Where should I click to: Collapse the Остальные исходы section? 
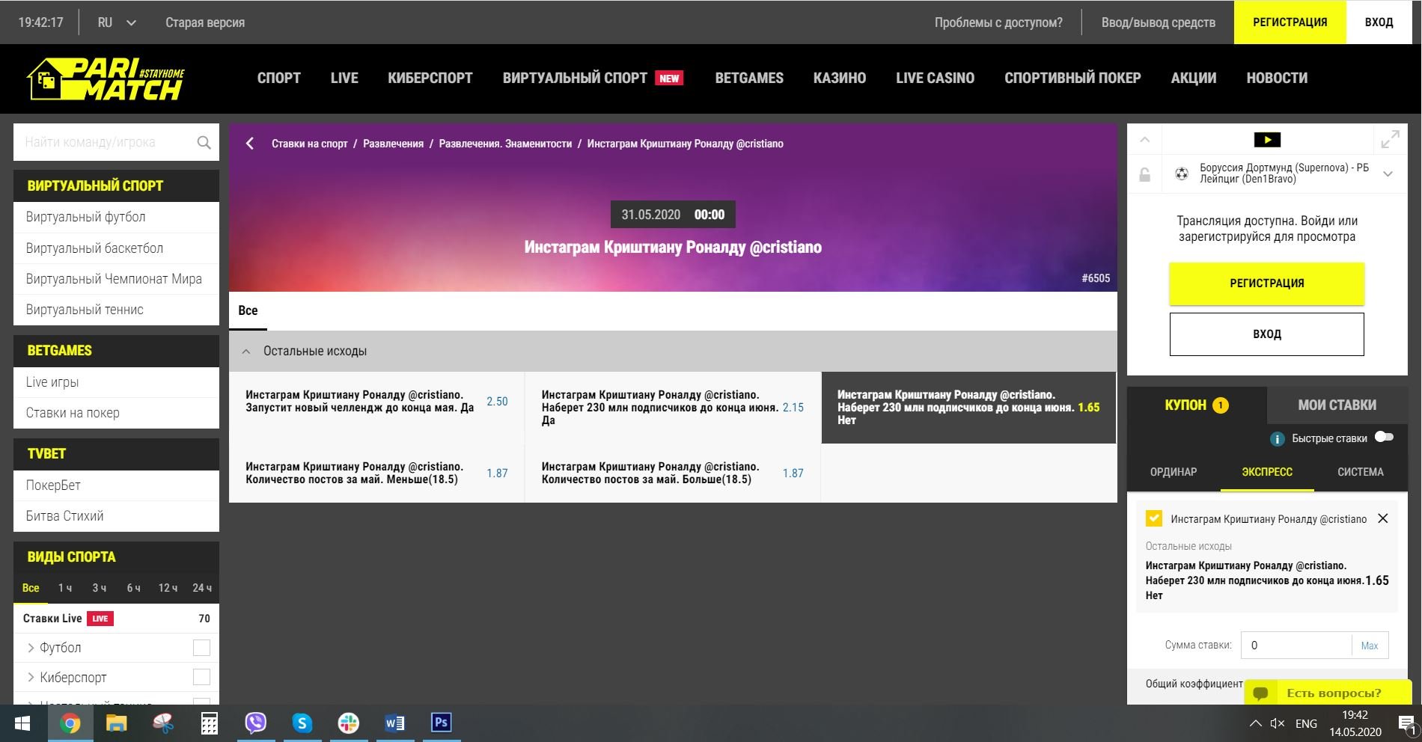click(245, 351)
